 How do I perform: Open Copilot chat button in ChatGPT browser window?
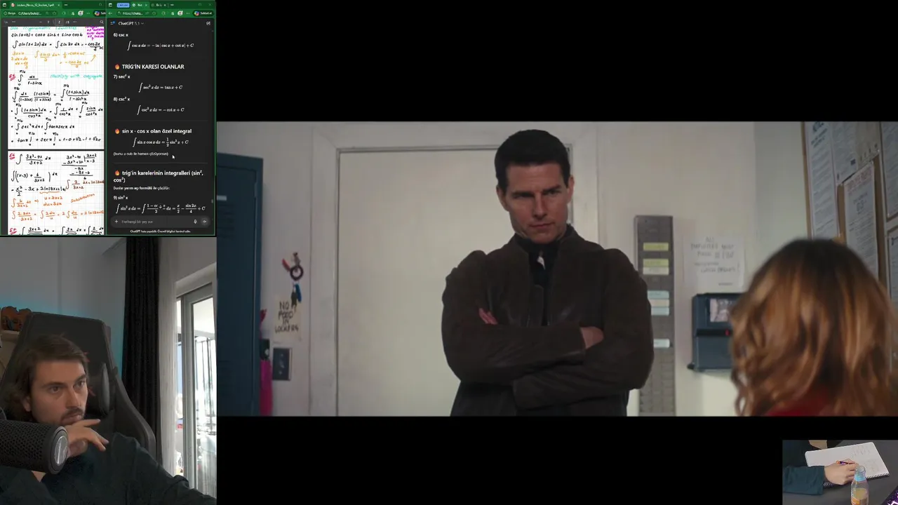[x=203, y=13]
